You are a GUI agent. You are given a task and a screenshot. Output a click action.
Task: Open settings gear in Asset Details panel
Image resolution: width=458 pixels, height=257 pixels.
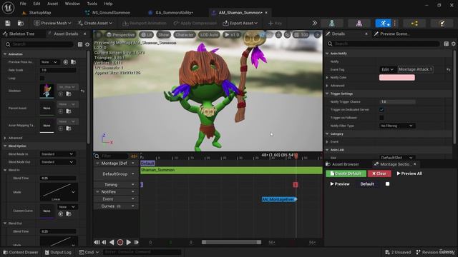point(87,44)
